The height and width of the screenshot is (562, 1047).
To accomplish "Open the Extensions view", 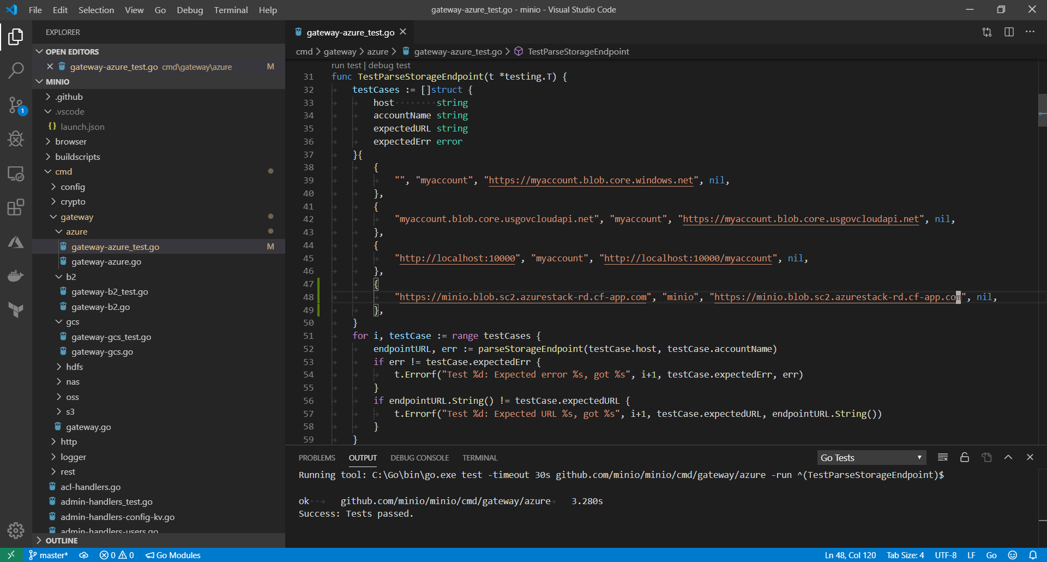I will [16, 207].
